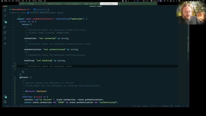Click the getters property line
Image resolution: width=206 pixels, height=116 pixels.
[x=25, y=77]
